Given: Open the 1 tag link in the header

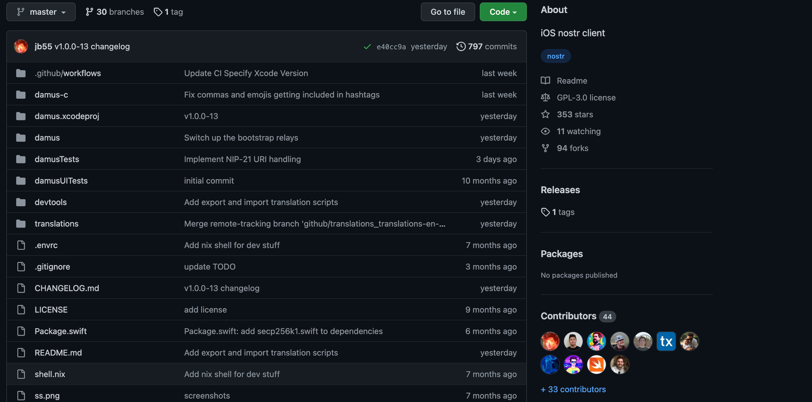Looking at the screenshot, I should click(168, 12).
